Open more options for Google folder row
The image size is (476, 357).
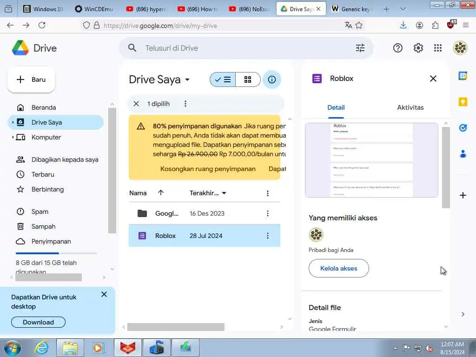coord(267,213)
